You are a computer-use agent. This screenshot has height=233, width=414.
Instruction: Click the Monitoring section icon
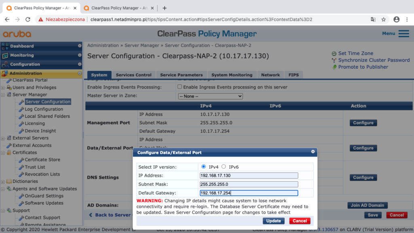tap(5, 55)
